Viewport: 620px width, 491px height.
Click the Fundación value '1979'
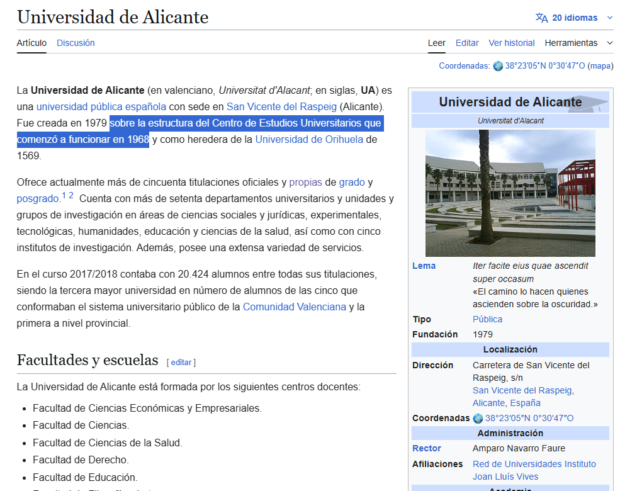point(483,334)
